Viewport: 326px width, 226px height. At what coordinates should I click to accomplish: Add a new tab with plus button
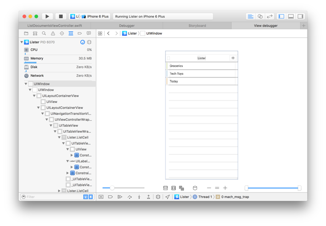(x=303, y=25)
